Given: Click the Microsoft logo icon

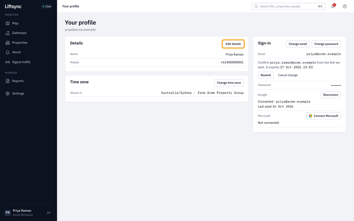Looking at the screenshot, I should (311, 116).
